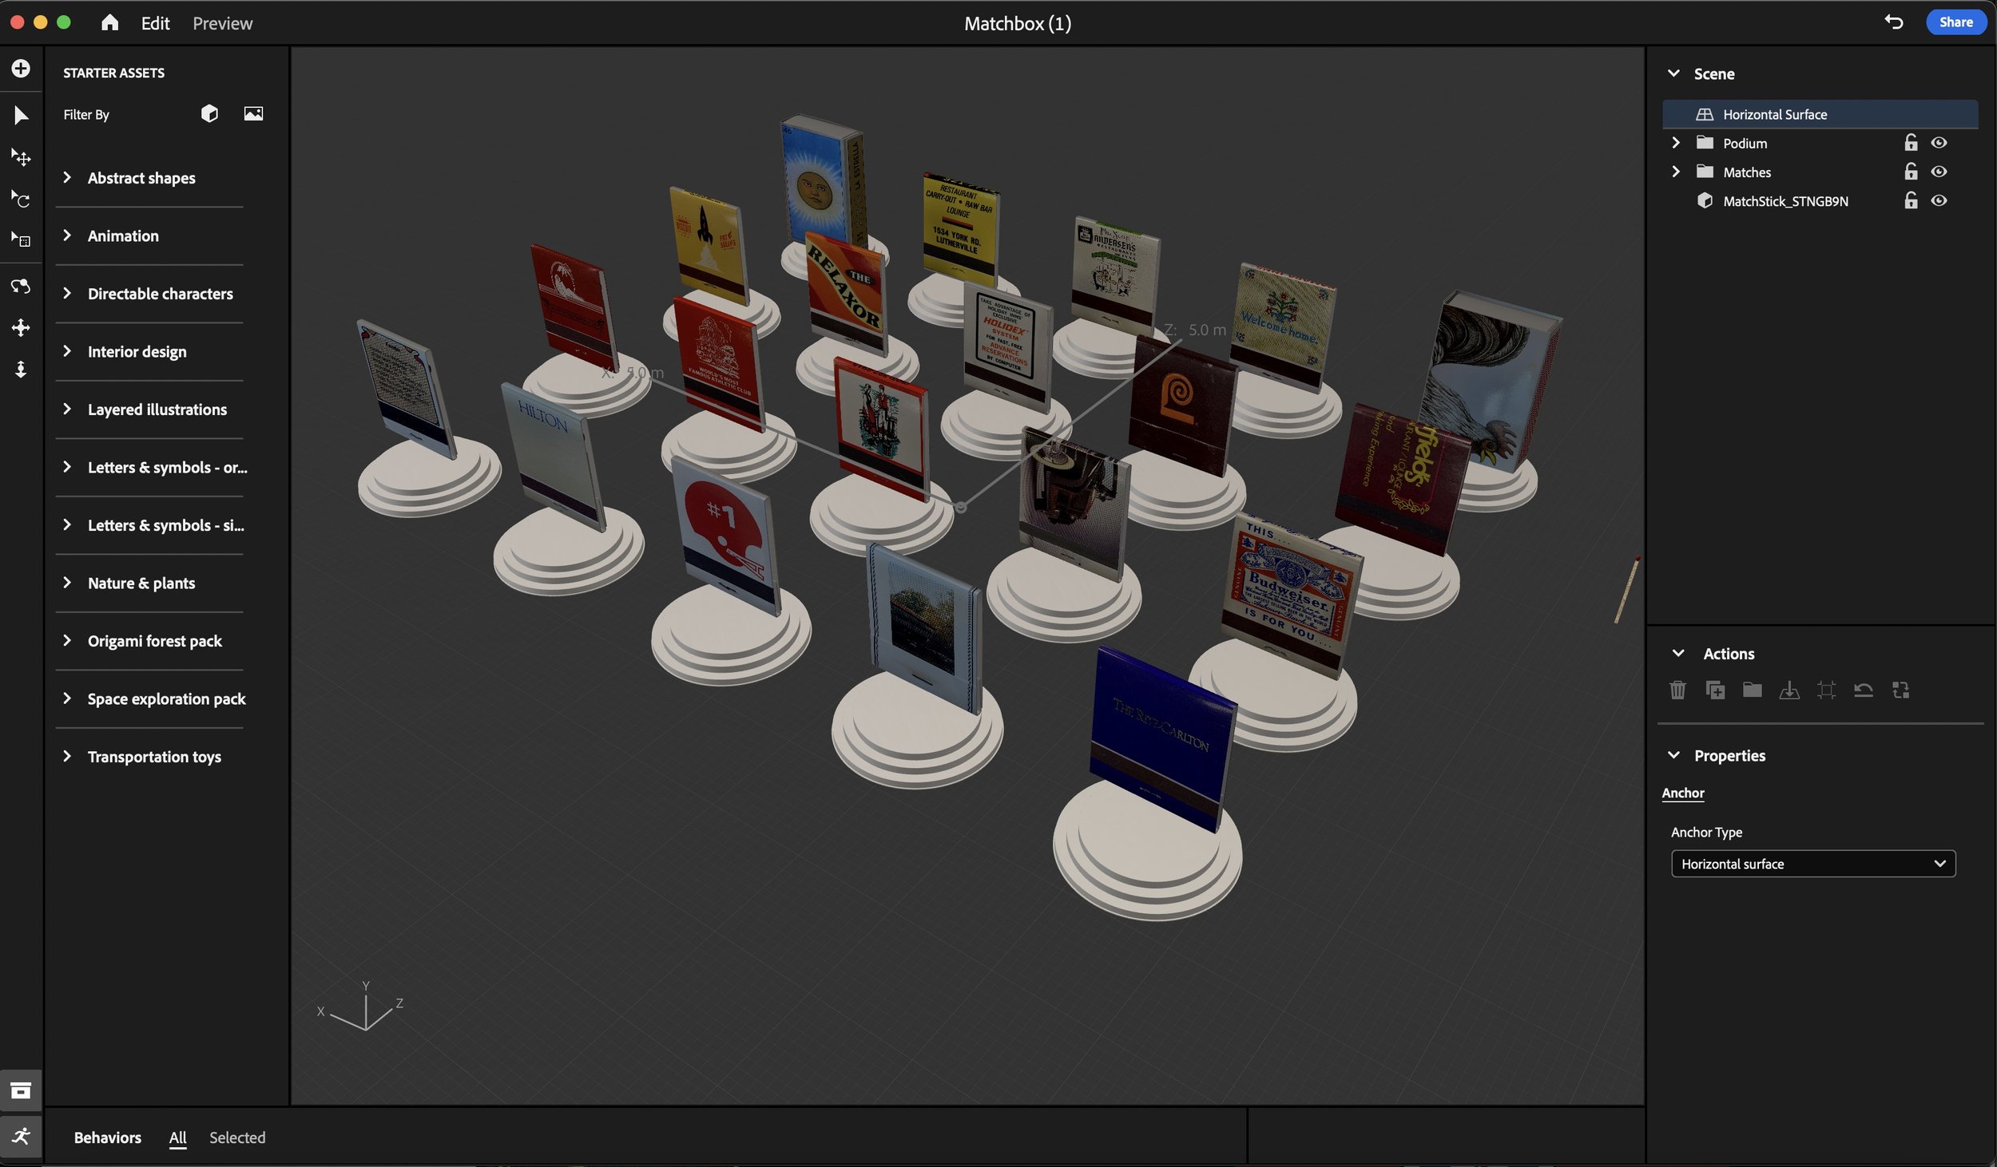Click the Hilton matchbook in viewport
This screenshot has height=1167, width=1997.
(x=555, y=455)
